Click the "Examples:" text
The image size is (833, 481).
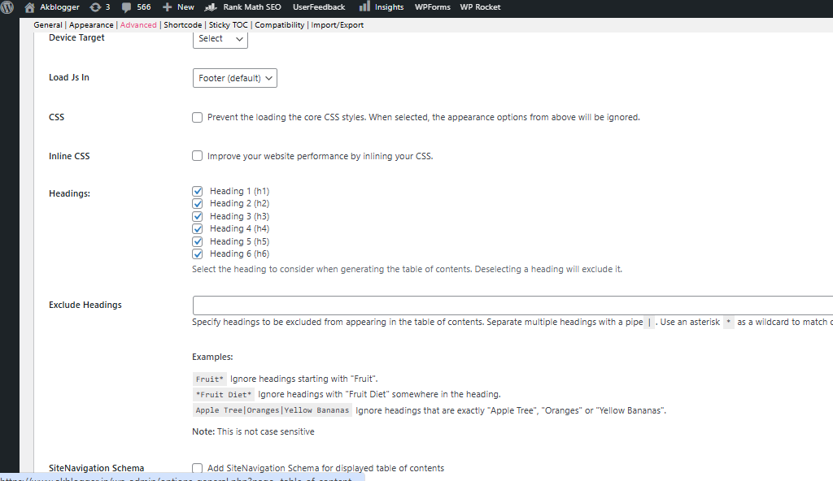212,357
